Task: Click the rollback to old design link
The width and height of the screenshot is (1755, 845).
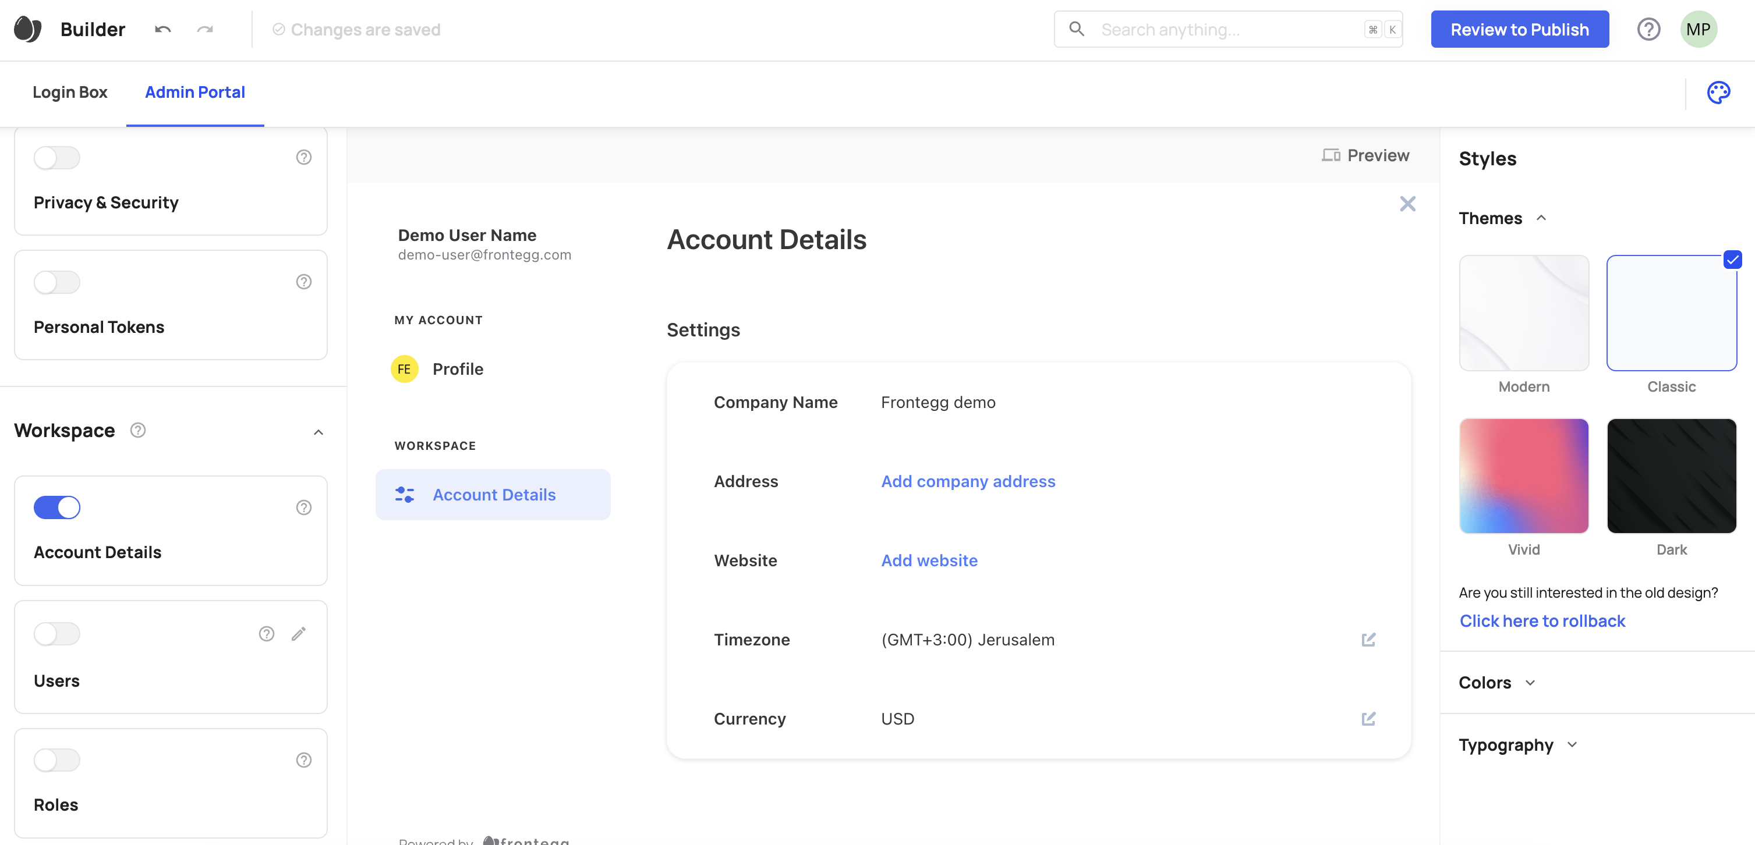Action: [x=1542, y=621]
